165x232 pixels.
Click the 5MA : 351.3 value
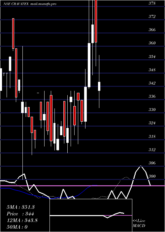point(20,207)
